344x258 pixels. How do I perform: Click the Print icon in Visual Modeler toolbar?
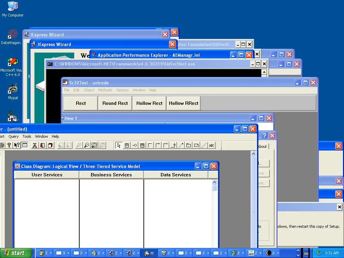(2, 145)
